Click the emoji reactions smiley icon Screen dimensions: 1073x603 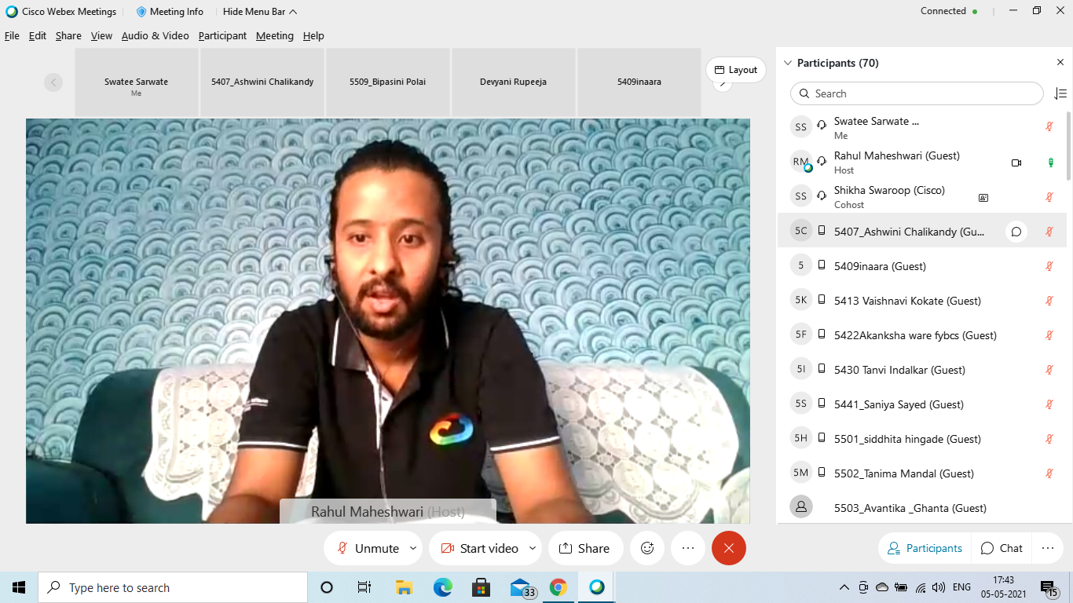(646, 548)
